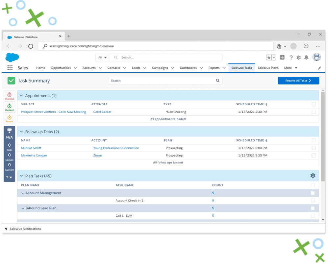Open the Opportunities tab dropdown chevron
Screen dimensions: 328x263
[75, 68]
